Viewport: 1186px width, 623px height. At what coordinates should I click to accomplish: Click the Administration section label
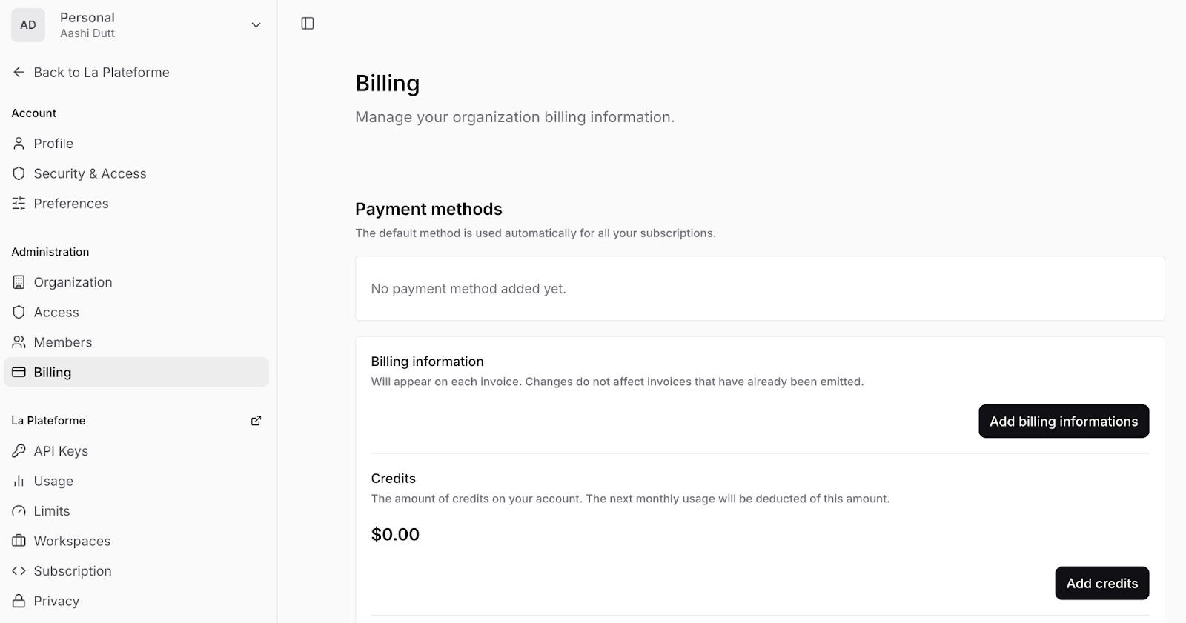pyautogui.click(x=50, y=252)
